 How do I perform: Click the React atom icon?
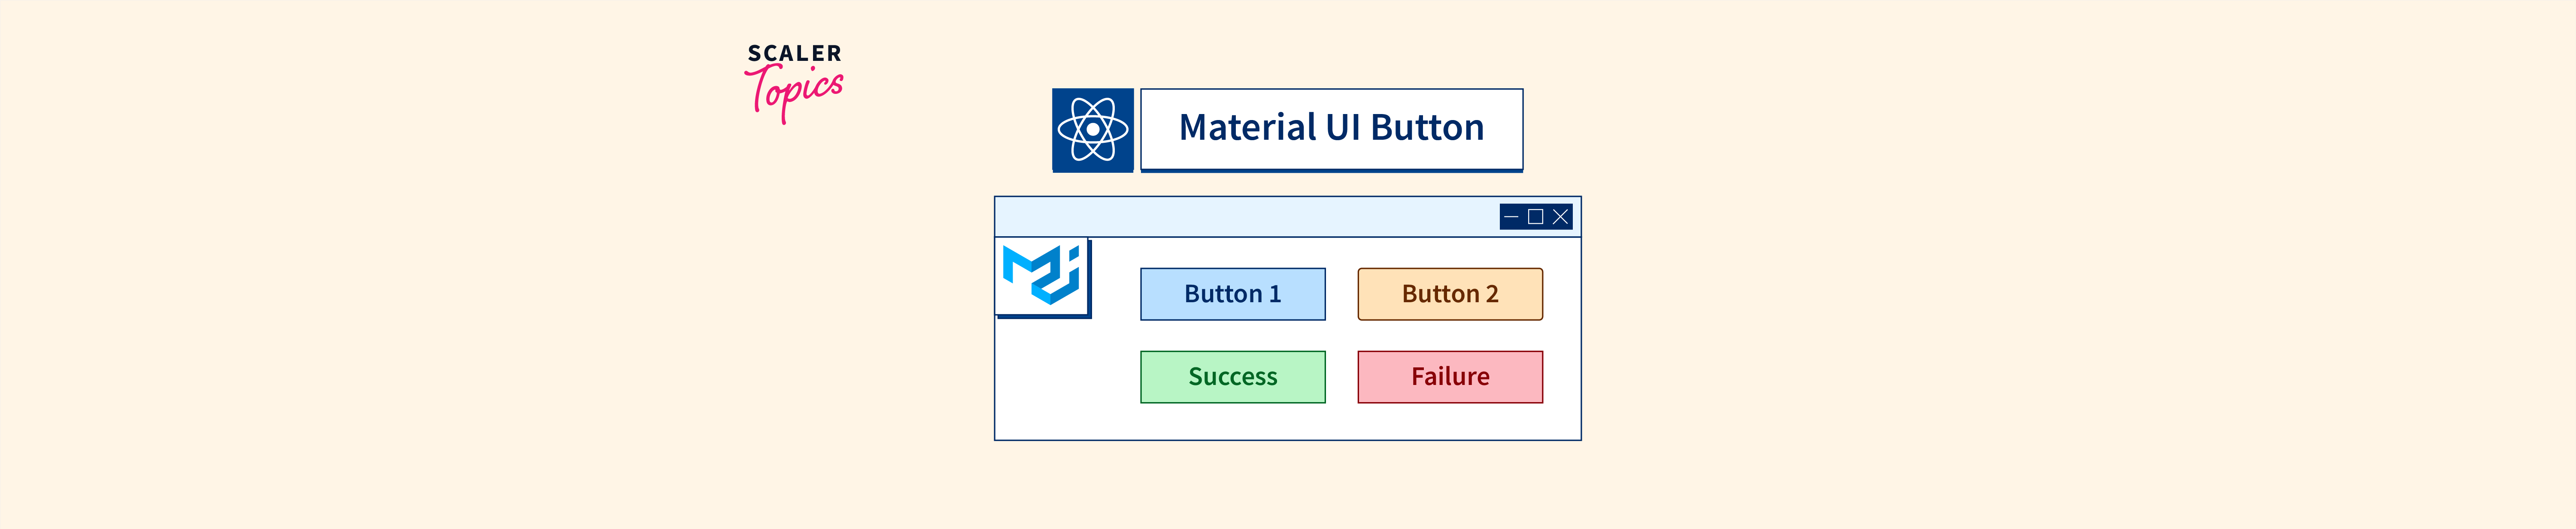coord(1092,130)
